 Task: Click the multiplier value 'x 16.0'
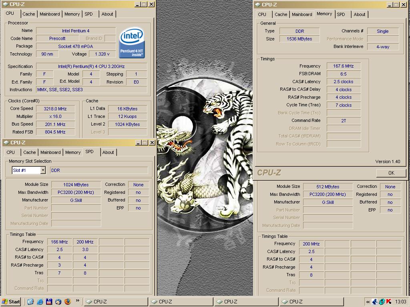[55, 116]
